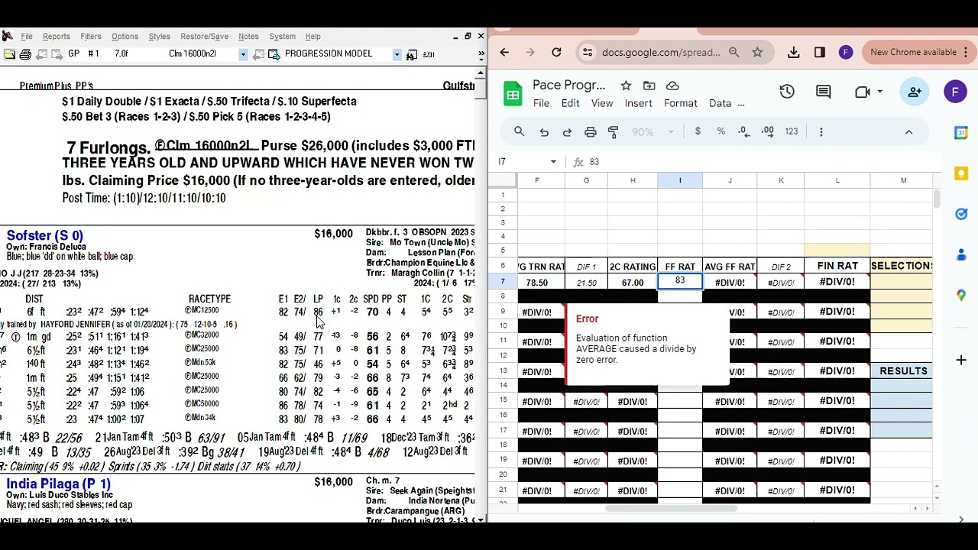Image resolution: width=978 pixels, height=550 pixels.
Task: Click Sofster (S 0) horse name
Action: click(45, 235)
